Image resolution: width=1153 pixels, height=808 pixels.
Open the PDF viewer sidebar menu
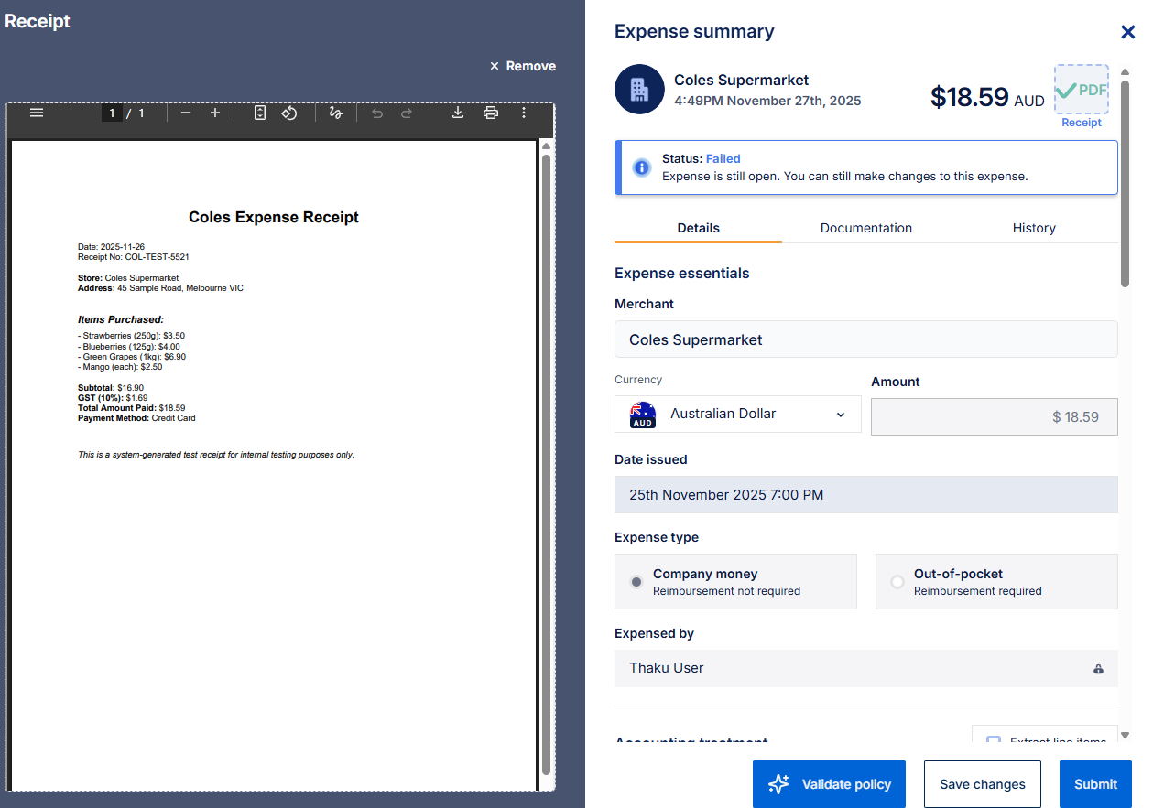[37, 113]
